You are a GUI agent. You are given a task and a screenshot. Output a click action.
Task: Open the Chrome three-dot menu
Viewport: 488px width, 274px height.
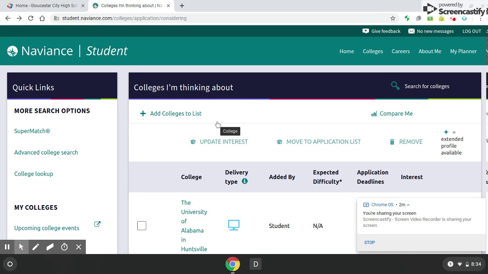480,18
